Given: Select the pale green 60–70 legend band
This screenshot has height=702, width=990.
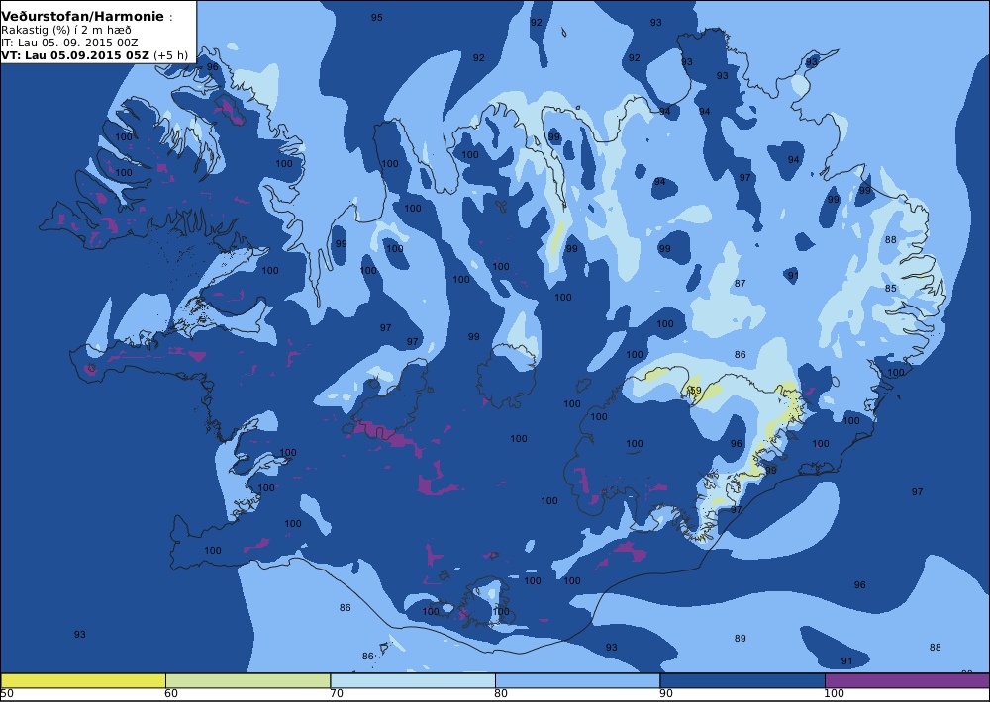Looking at the screenshot, I should point(247,680).
